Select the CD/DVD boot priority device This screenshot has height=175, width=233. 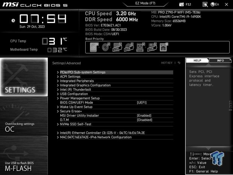(106, 47)
